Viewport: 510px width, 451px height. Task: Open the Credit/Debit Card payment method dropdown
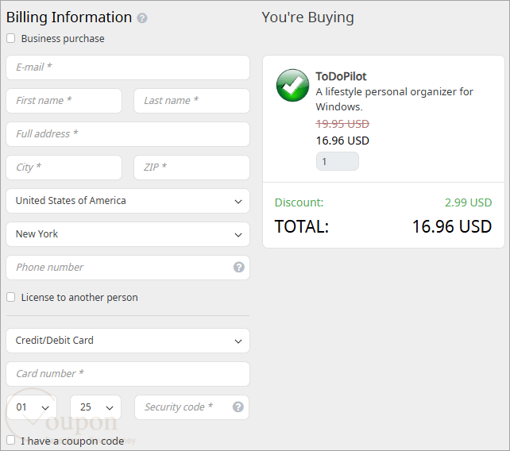[128, 341]
